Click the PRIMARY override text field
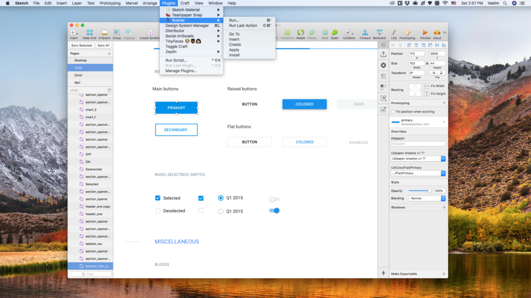The width and height of the screenshot is (531, 298). 418,144
